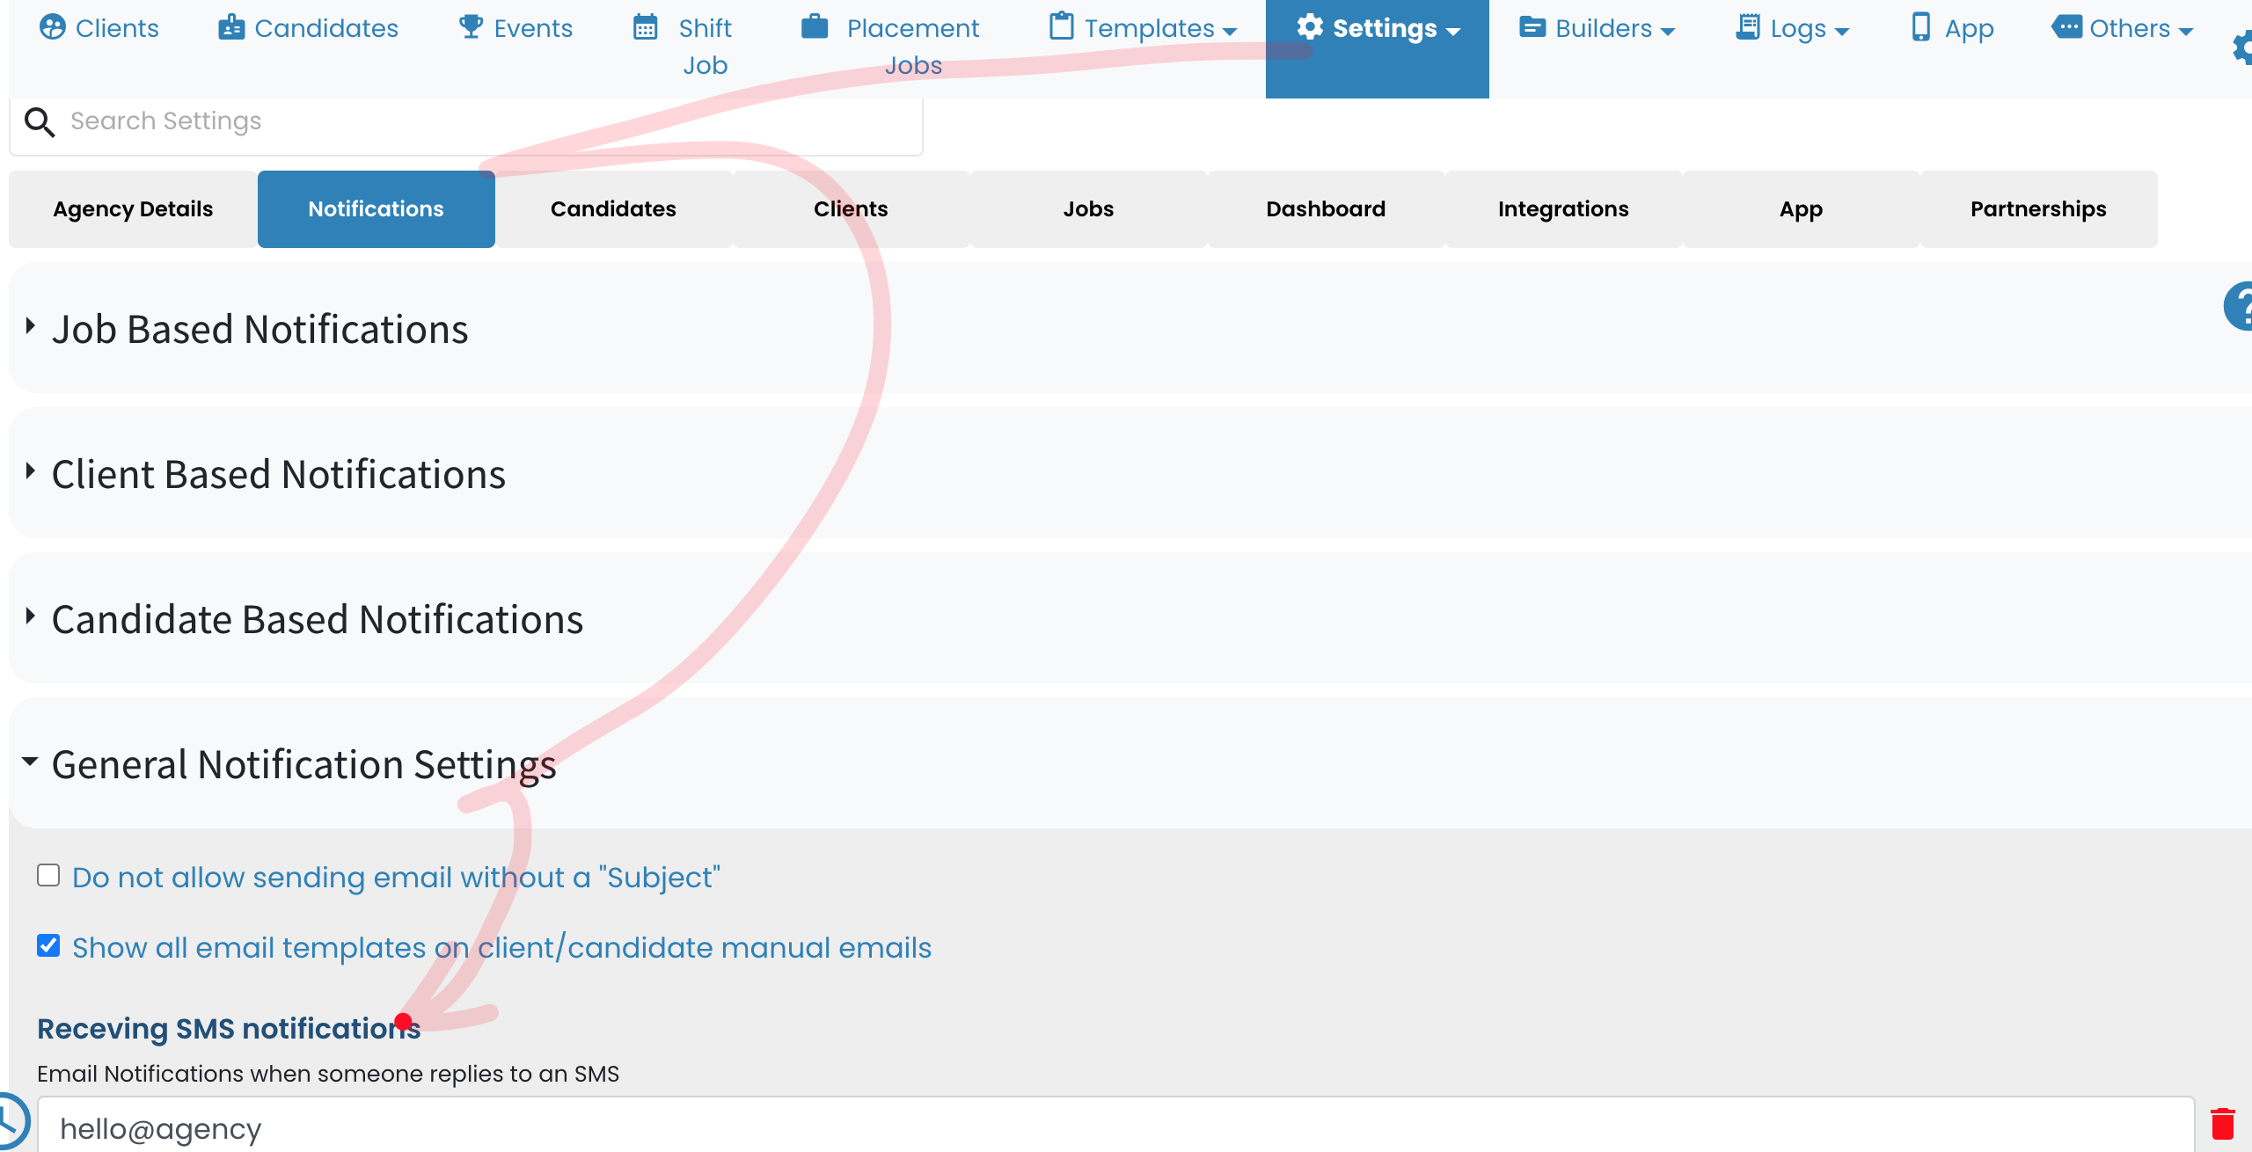The width and height of the screenshot is (2252, 1152).
Task: Open the Templates dropdown menu
Action: pos(1143,28)
